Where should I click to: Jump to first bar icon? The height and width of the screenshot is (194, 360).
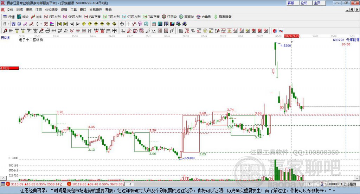click(x=59, y=24)
